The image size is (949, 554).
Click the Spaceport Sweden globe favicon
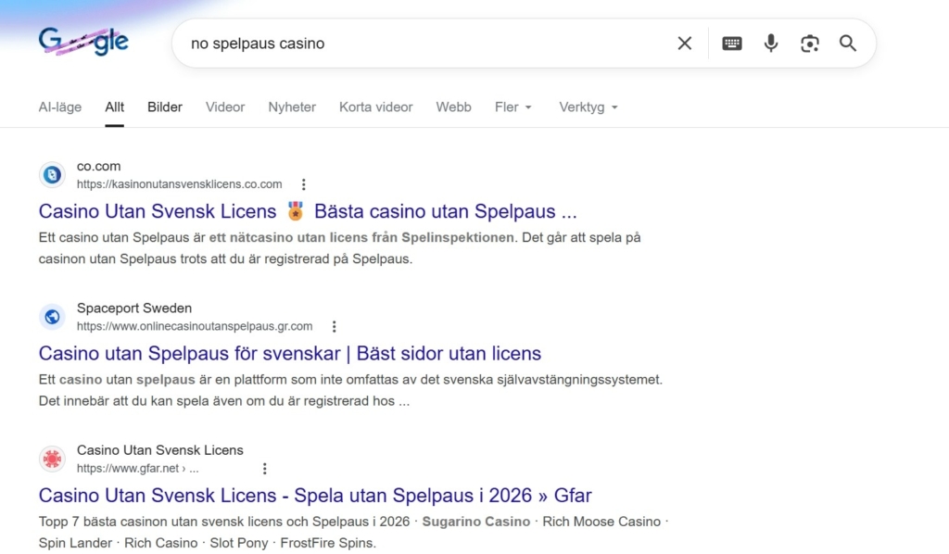(x=53, y=317)
